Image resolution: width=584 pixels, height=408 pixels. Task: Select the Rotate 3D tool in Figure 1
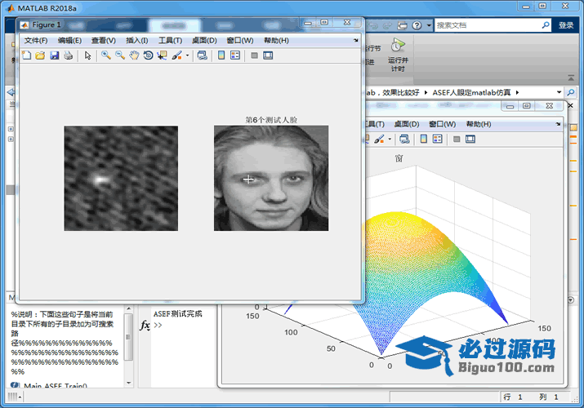tap(148, 55)
